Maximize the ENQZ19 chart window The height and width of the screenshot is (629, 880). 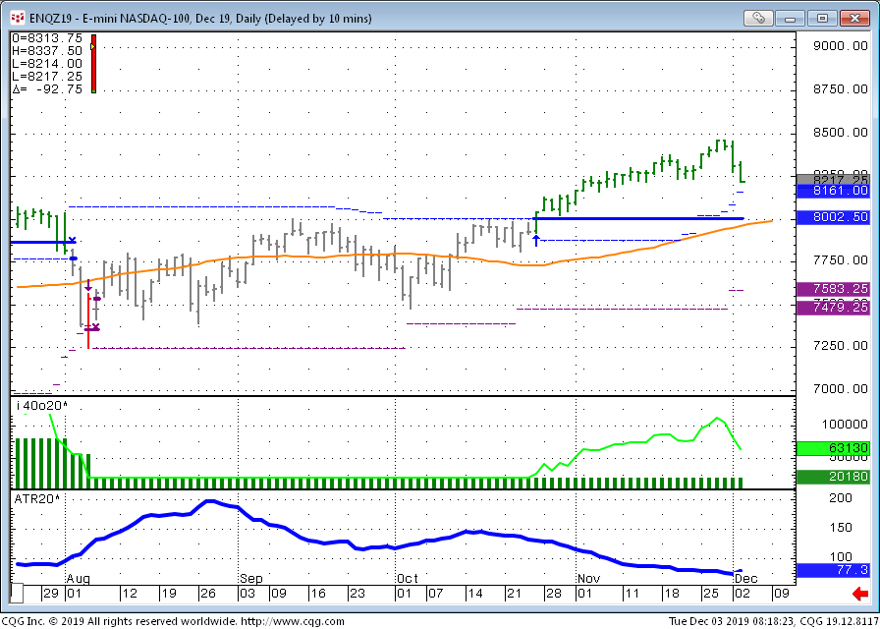(822, 19)
